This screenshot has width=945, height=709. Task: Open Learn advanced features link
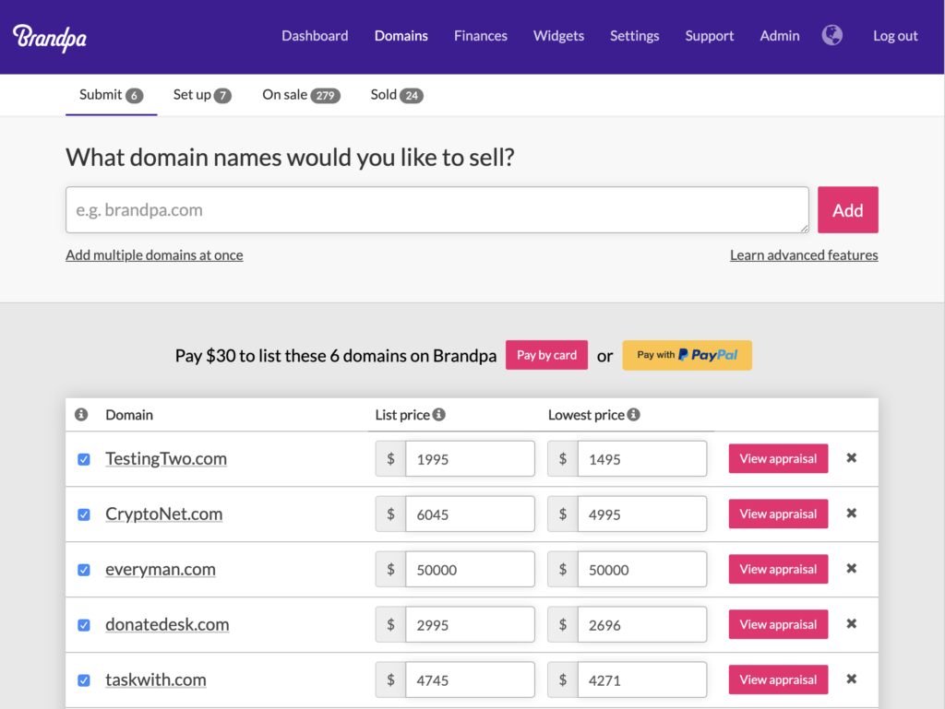[x=804, y=255]
